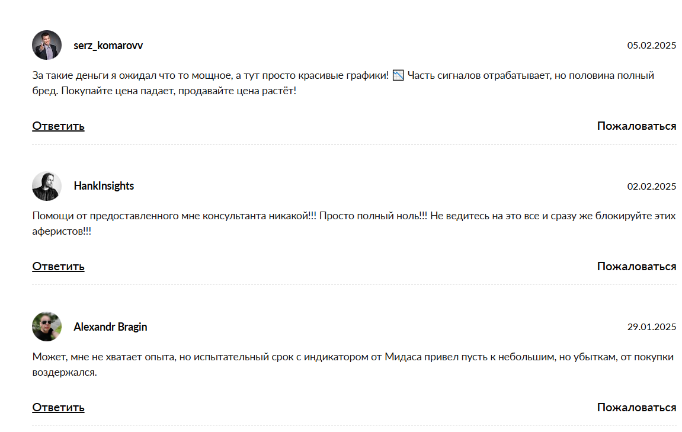
Task: Click the word "аферистов!!!" in HankInsights' review
Action: coord(62,232)
